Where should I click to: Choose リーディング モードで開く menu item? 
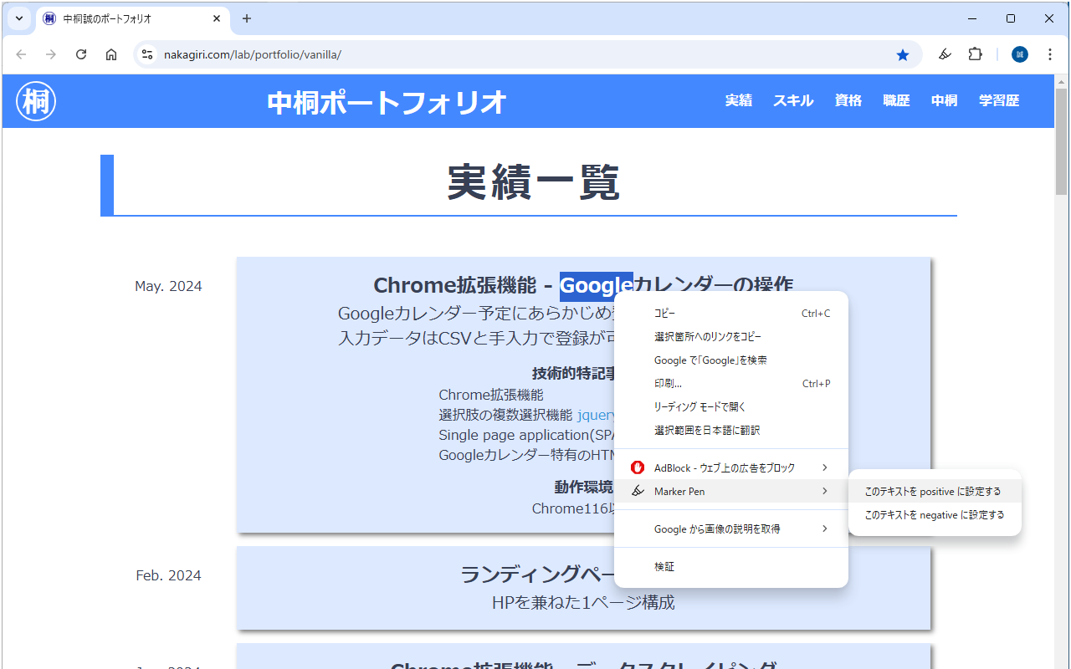click(731, 407)
